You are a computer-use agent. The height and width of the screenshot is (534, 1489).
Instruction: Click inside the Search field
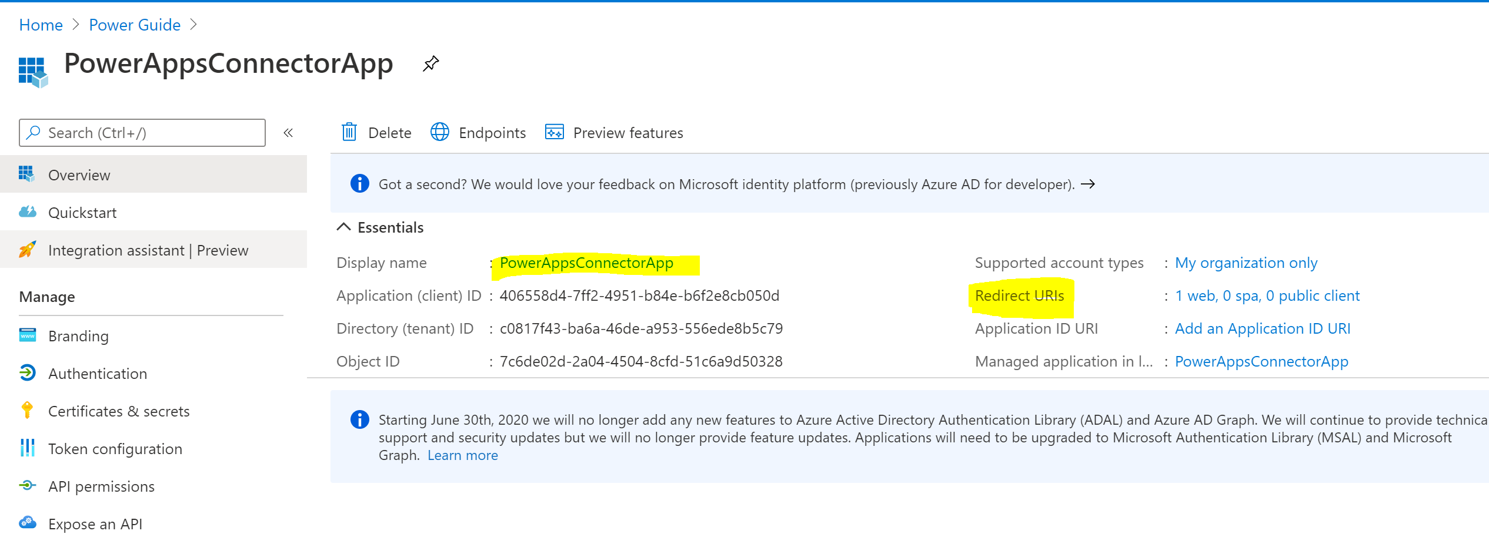pos(141,133)
